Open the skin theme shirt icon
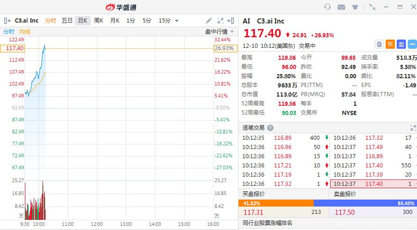This screenshot has width=417, height=230. click(355, 7)
